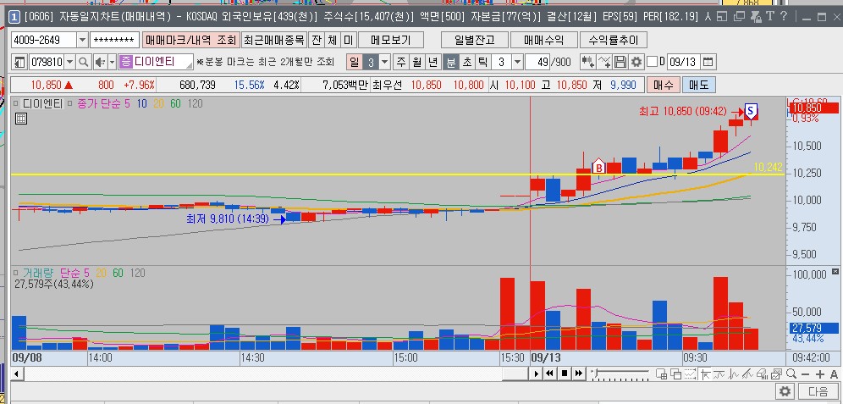
Task: Click the speaker sound icon
Action: [x=100, y=62]
